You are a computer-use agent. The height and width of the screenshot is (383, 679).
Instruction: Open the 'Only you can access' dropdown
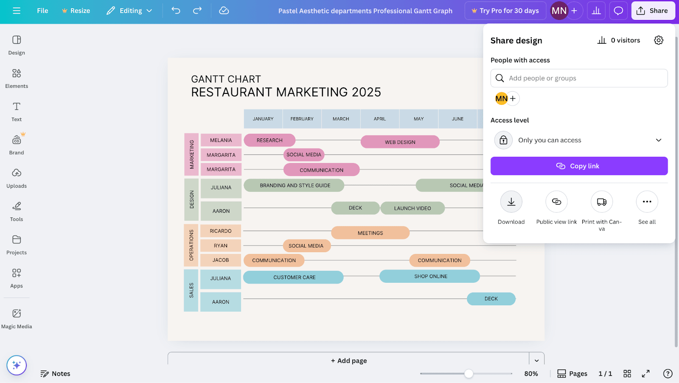point(579,140)
